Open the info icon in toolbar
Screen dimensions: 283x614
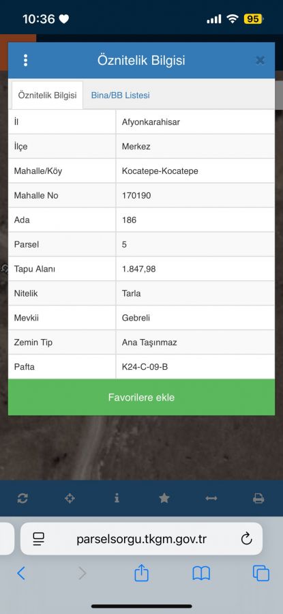117,498
